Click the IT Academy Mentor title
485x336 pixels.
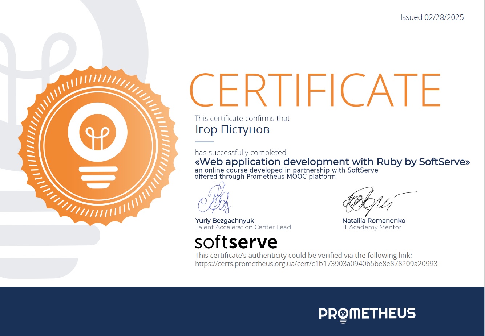[x=372, y=227]
